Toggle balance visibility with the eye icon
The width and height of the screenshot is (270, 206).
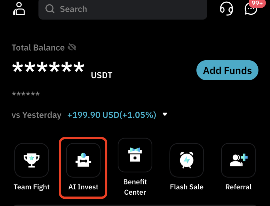pos(72,47)
